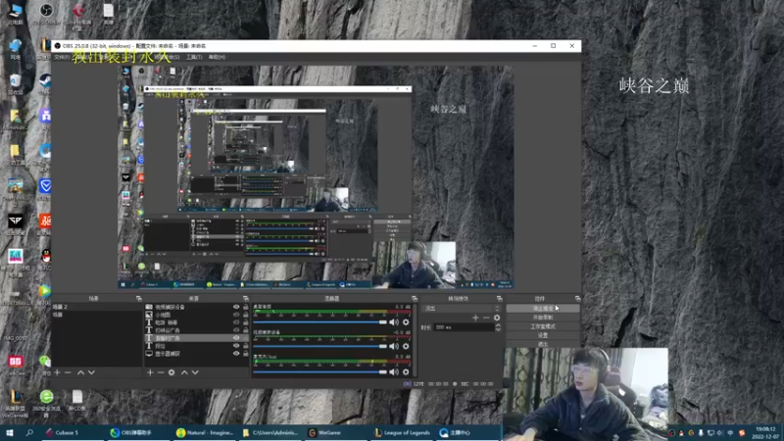Click the 视频捕获设备 mixer volume slider handle

[x=383, y=347]
